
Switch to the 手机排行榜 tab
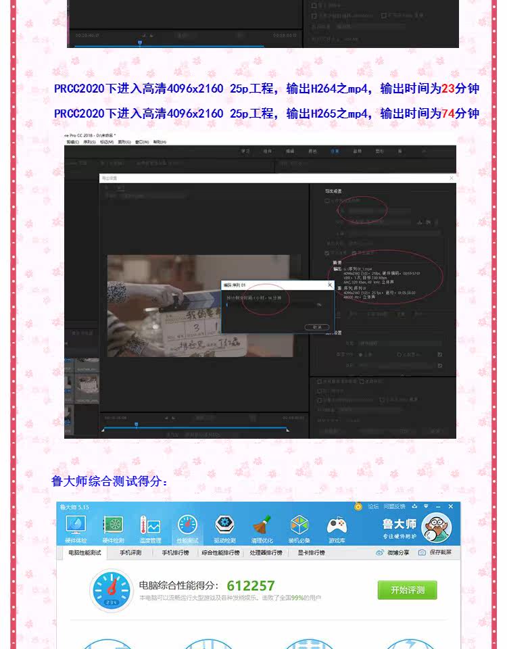tap(175, 552)
